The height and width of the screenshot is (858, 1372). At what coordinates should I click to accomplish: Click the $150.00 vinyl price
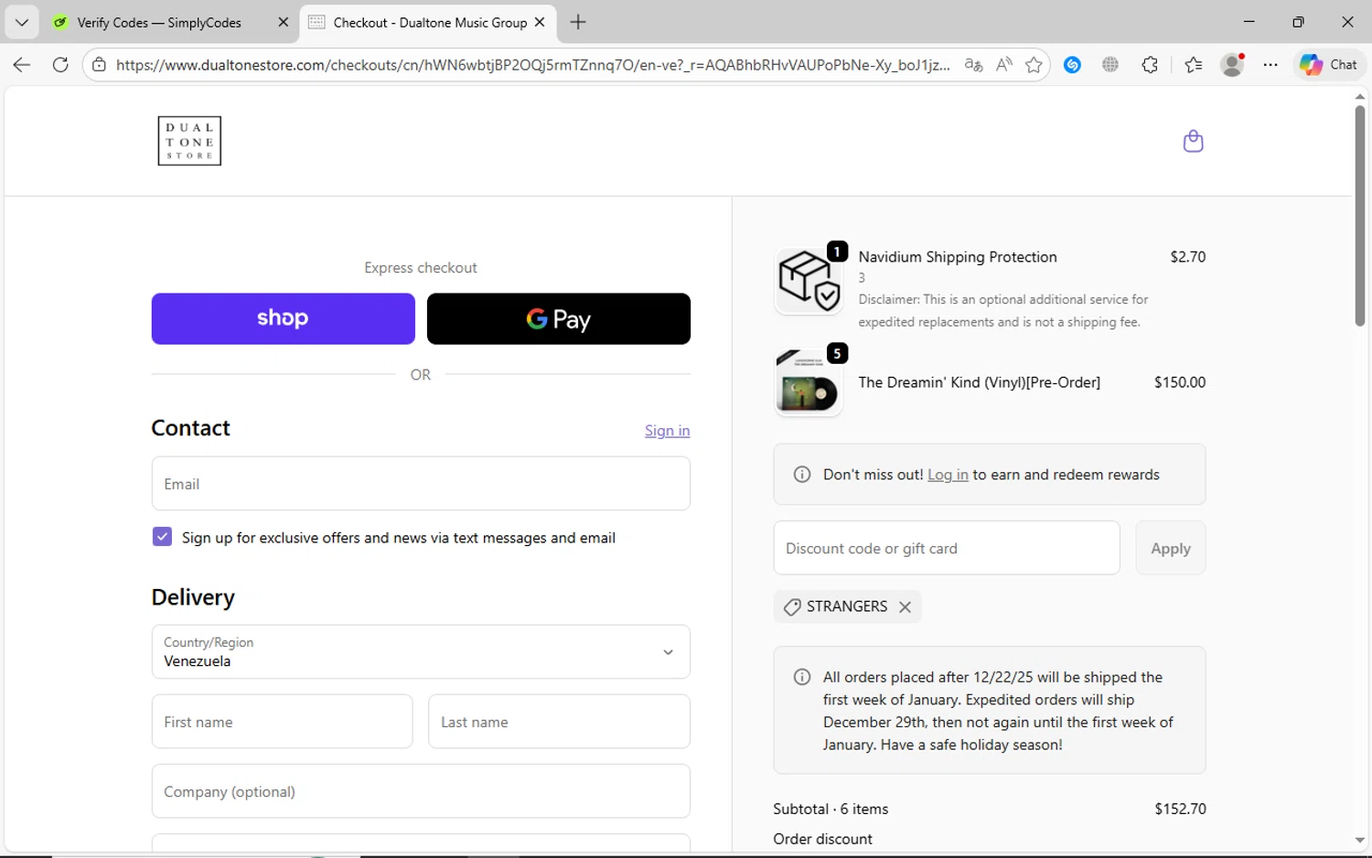1180,382
